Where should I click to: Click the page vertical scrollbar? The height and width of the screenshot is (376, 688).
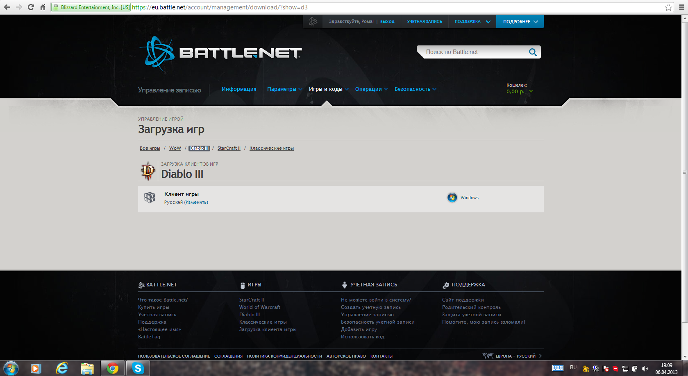click(x=685, y=172)
